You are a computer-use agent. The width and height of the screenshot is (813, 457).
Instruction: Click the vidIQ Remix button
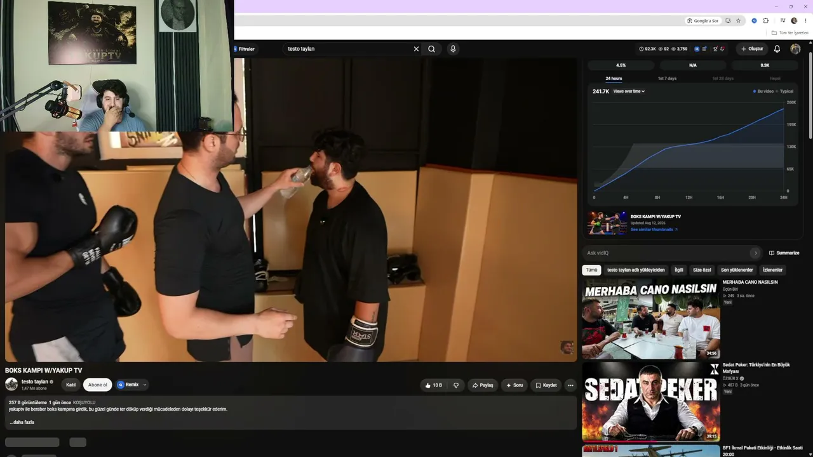click(128, 385)
